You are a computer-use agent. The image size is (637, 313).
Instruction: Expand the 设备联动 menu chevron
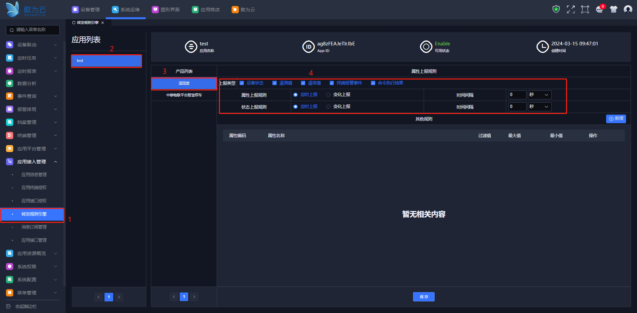click(55, 45)
